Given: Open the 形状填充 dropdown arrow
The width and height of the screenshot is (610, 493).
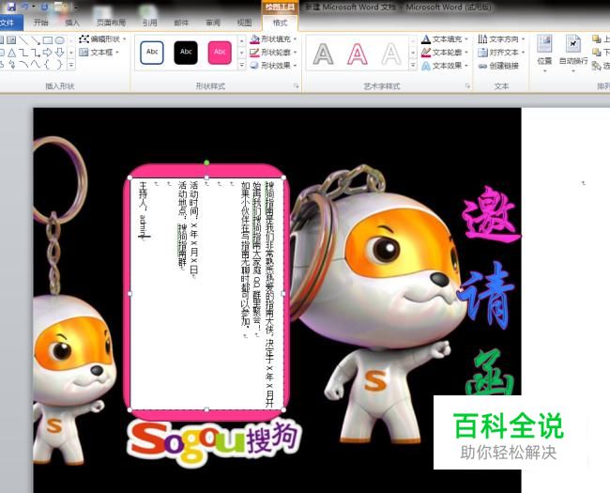Looking at the screenshot, I should click(295, 39).
